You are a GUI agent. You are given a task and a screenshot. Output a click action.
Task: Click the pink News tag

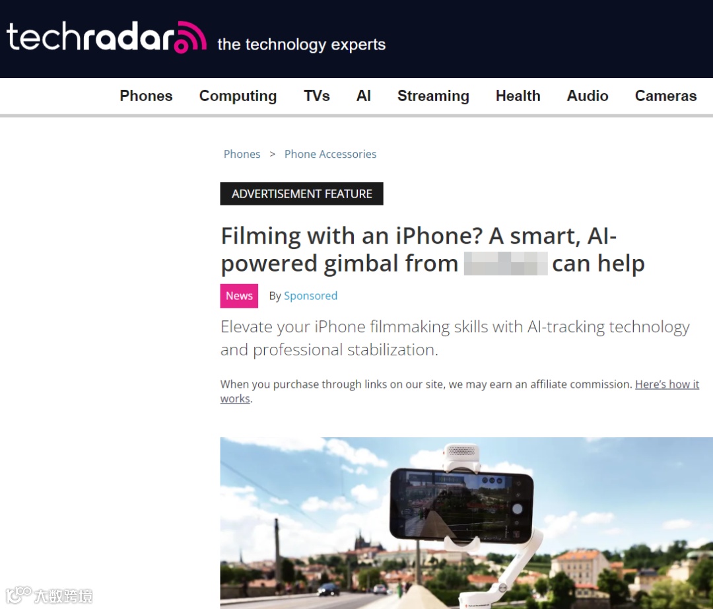click(239, 296)
